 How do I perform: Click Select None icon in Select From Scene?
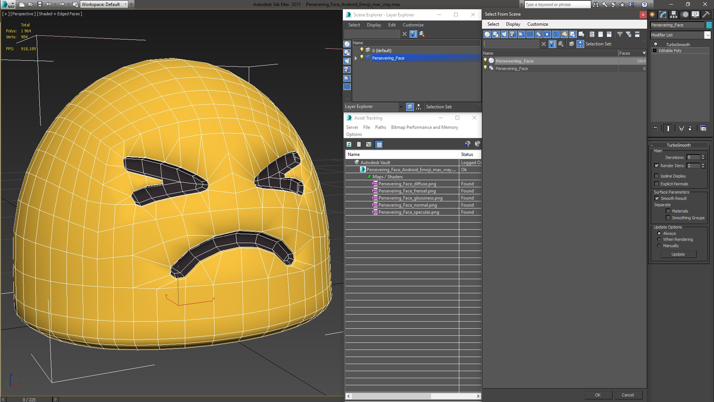point(601,34)
